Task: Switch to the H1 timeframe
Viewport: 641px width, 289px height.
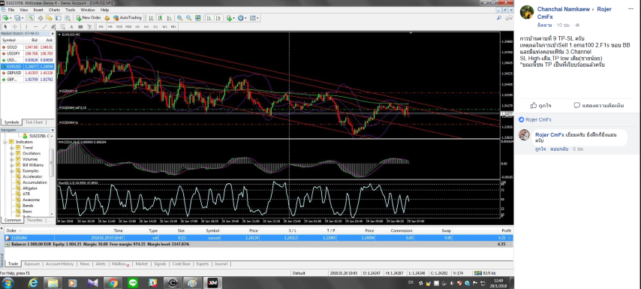Action: (x=137, y=26)
